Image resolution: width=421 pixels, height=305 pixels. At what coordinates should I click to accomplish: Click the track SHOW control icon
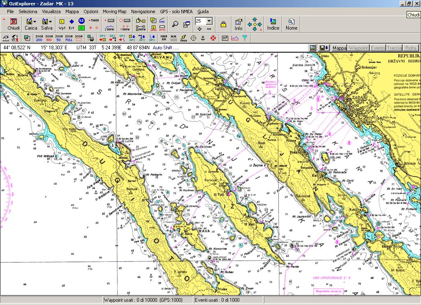pos(110,28)
